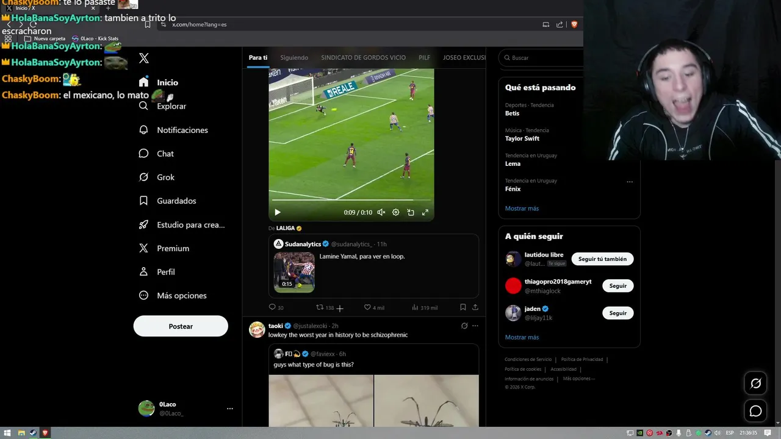
Task: Seek on the video progress bar
Action: click(x=351, y=200)
